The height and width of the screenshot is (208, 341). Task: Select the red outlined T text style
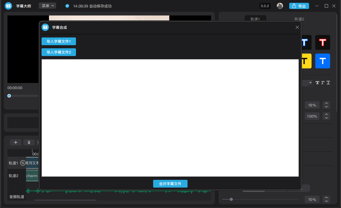322,42
